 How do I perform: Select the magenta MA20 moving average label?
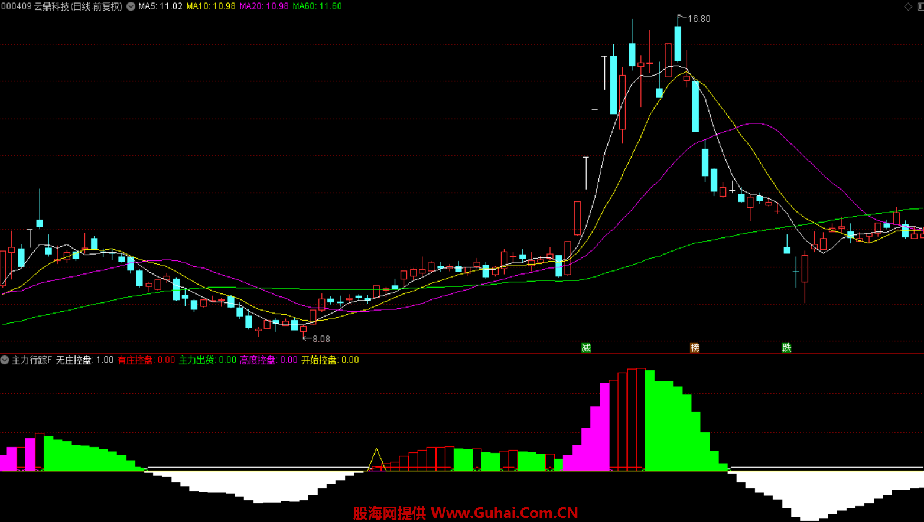coord(263,6)
